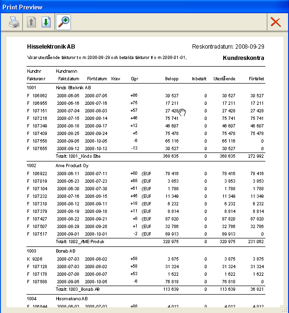Click invoice number 107507
The image size is (289, 313).
pyautogui.click(x=40, y=227)
